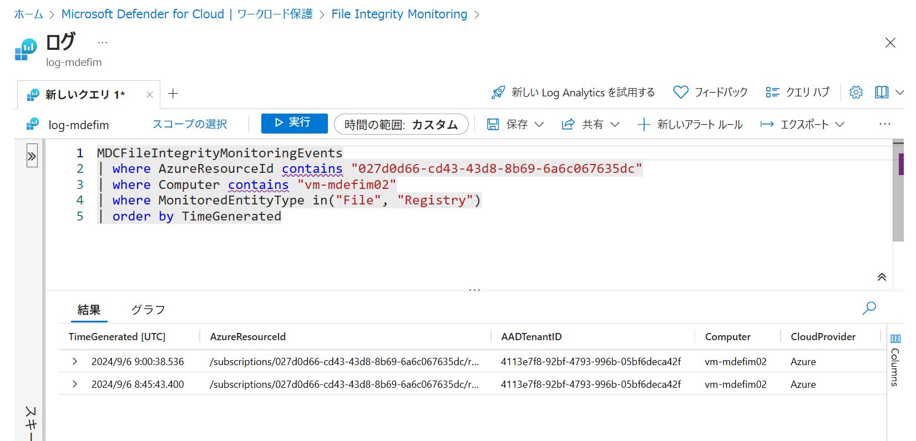Viewport: 916px width, 441px height.
Task: Click the ログ workspace icon in header
Action: [26, 49]
